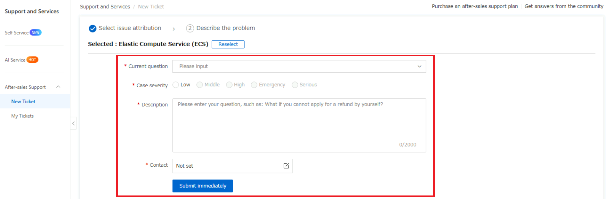Select Low case severity
This screenshot has width=606, height=199.
176,85
